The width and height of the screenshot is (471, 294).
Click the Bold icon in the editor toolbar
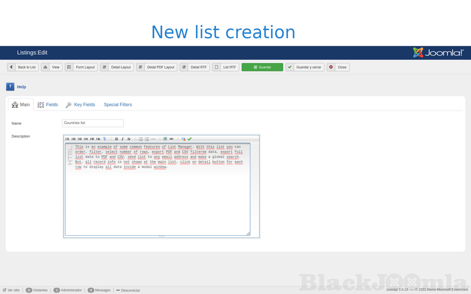117,139
